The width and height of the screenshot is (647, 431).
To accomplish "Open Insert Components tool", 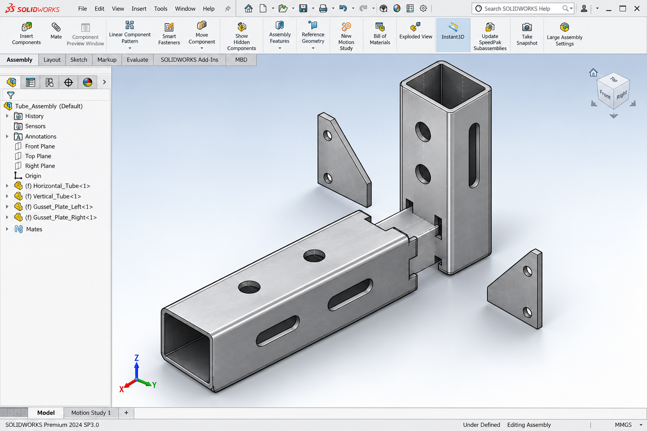I will [27, 33].
